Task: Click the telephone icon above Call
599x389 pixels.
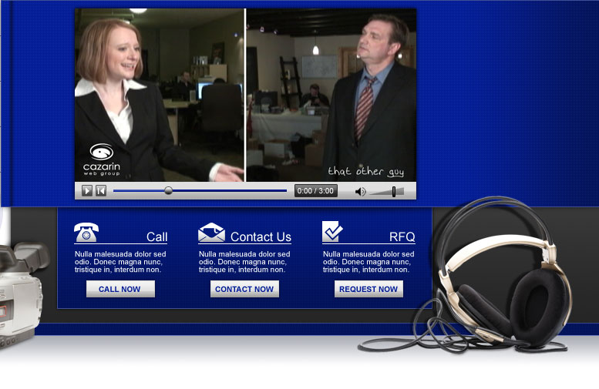Action: (86, 233)
